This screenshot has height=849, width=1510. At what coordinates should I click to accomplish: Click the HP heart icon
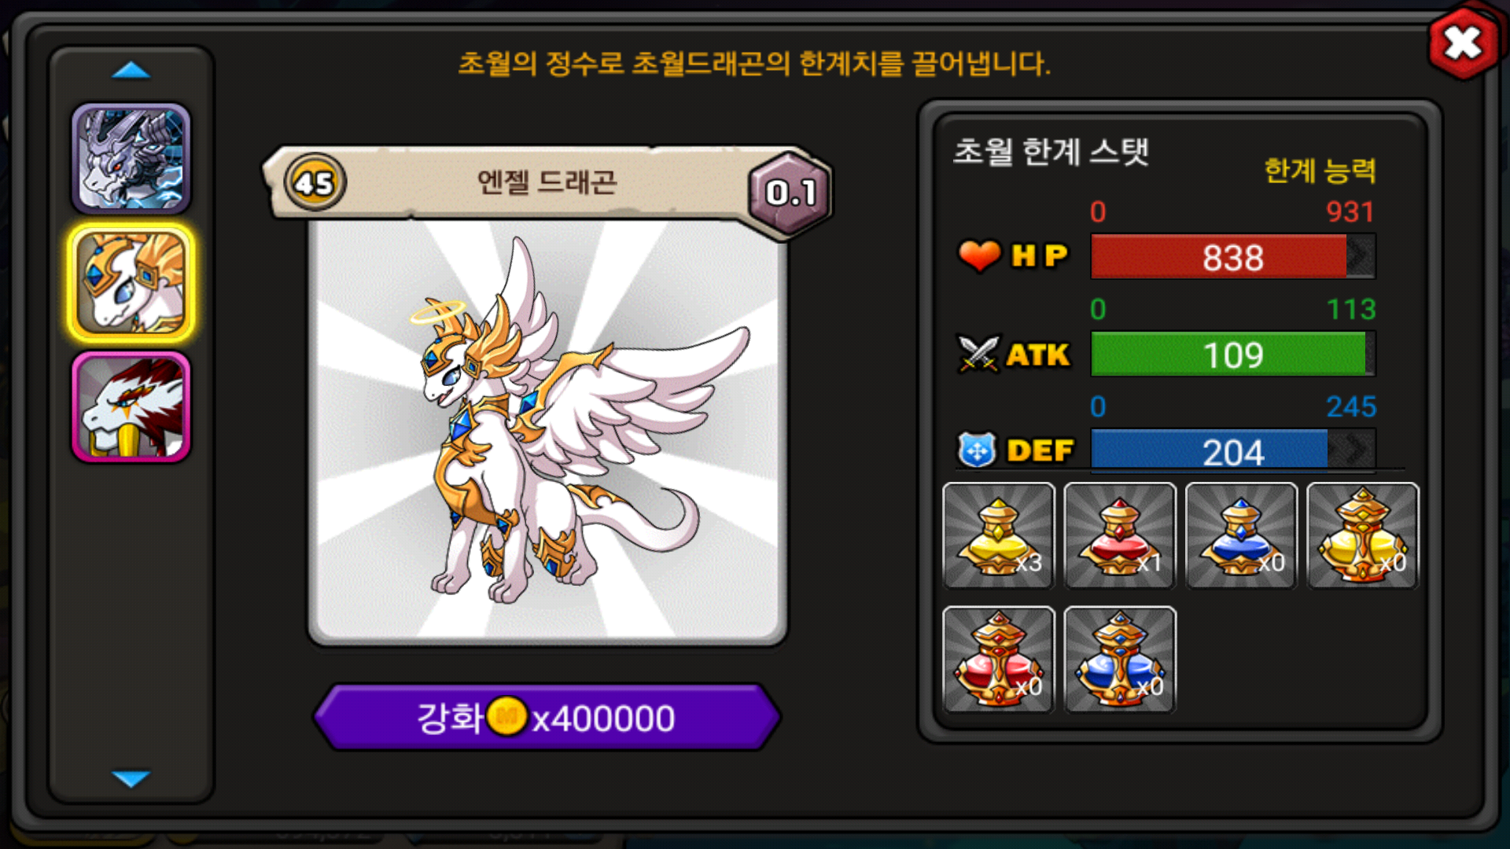pyautogui.click(x=979, y=255)
